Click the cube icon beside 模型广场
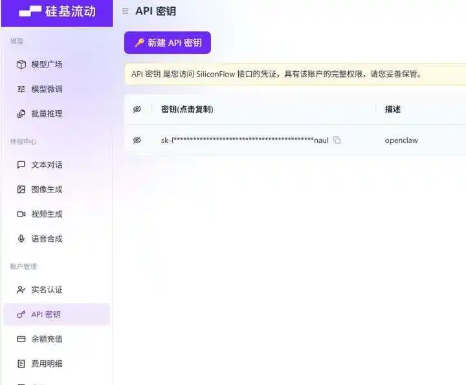466x385 pixels. [21, 64]
